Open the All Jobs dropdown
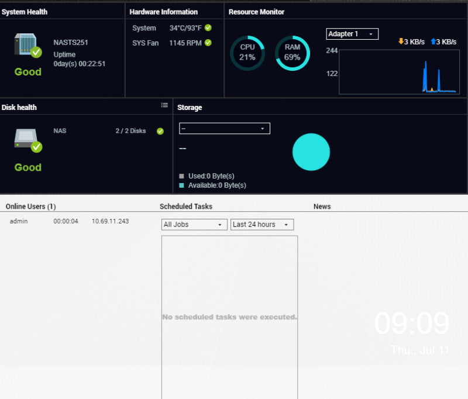Image resolution: width=468 pixels, height=399 pixels. tap(194, 225)
